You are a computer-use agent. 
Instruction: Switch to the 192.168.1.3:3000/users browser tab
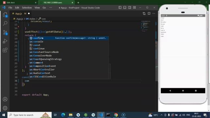[56, 3]
